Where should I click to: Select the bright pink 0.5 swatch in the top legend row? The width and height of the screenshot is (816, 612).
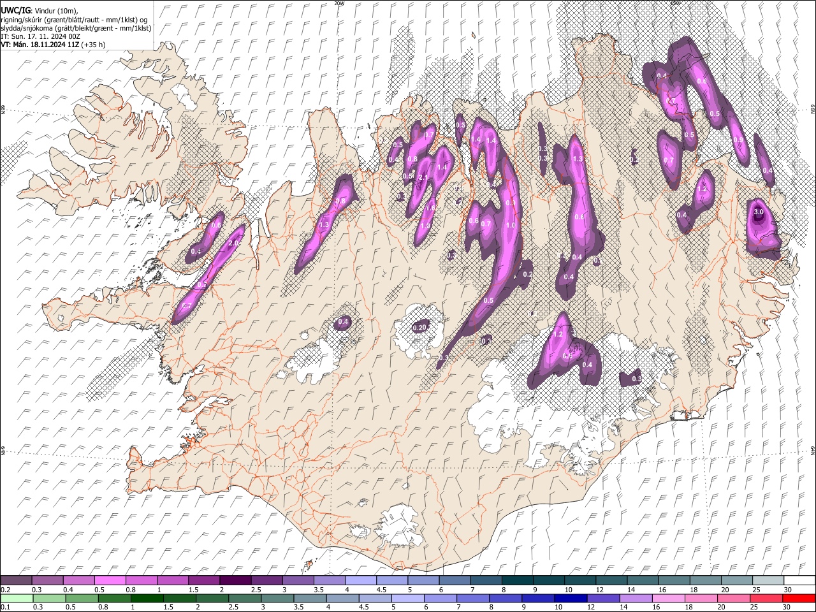point(110,581)
